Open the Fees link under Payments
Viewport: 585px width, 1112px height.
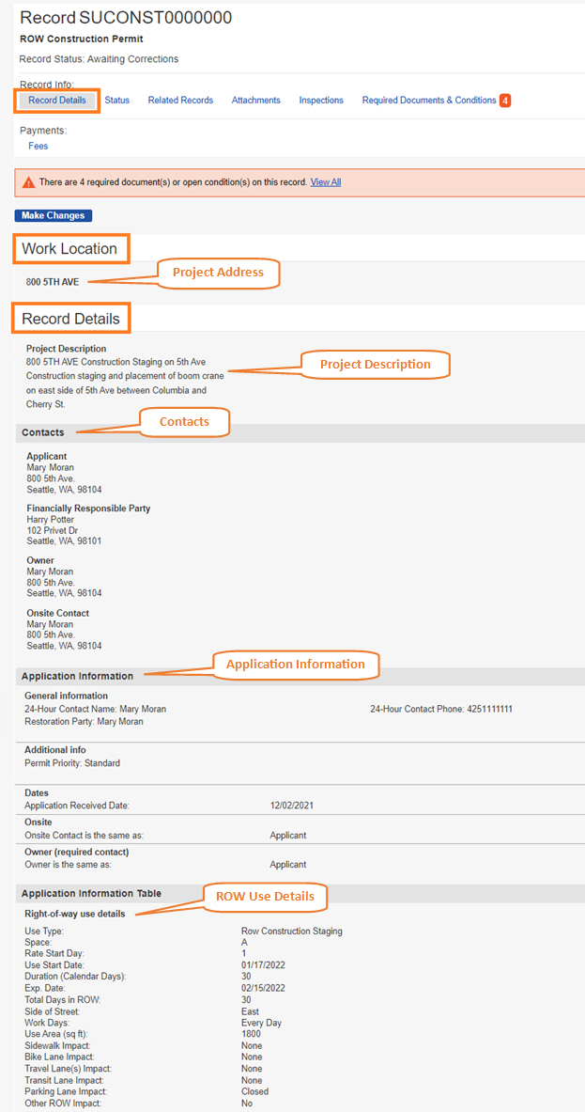pos(38,147)
